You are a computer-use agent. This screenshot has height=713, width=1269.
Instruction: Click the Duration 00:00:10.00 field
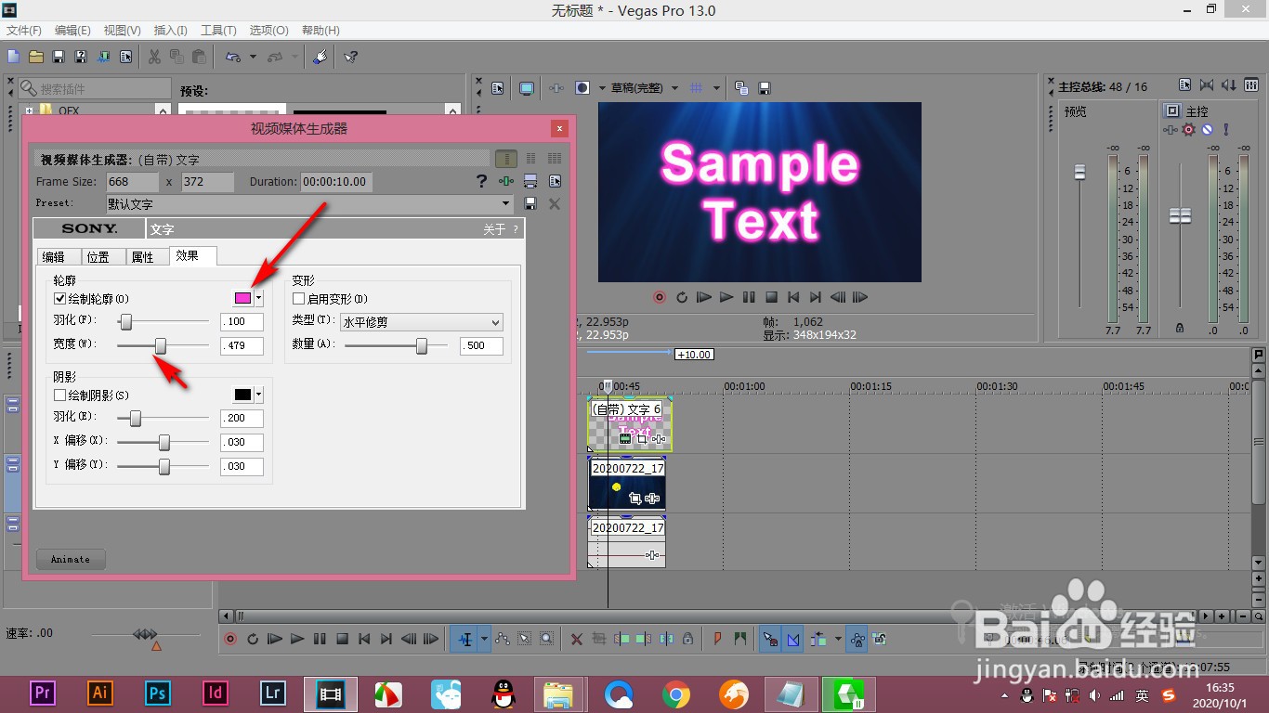335,181
